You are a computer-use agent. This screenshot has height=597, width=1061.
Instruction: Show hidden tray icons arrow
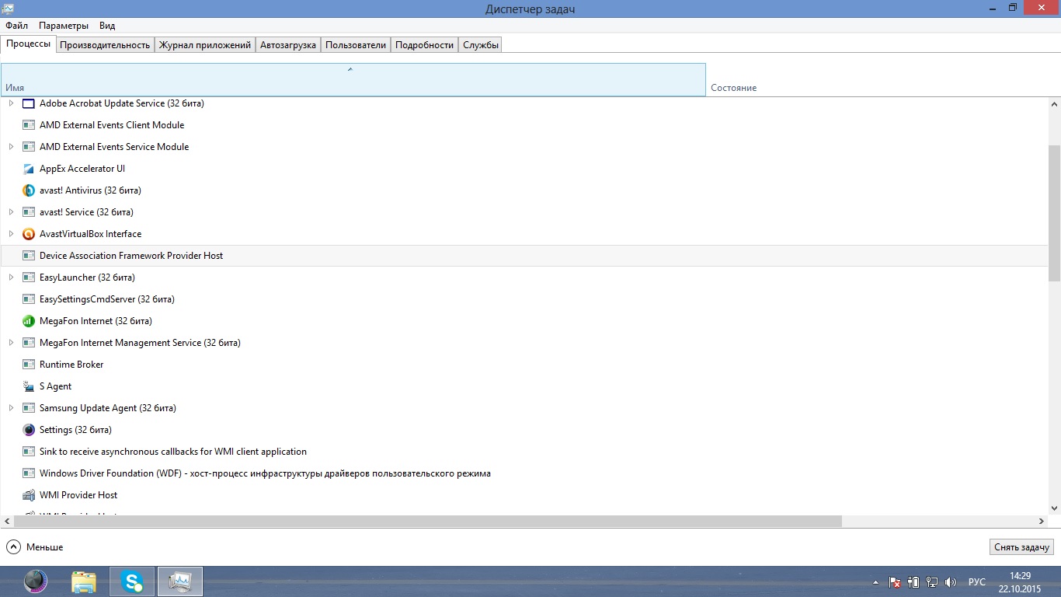tap(876, 581)
